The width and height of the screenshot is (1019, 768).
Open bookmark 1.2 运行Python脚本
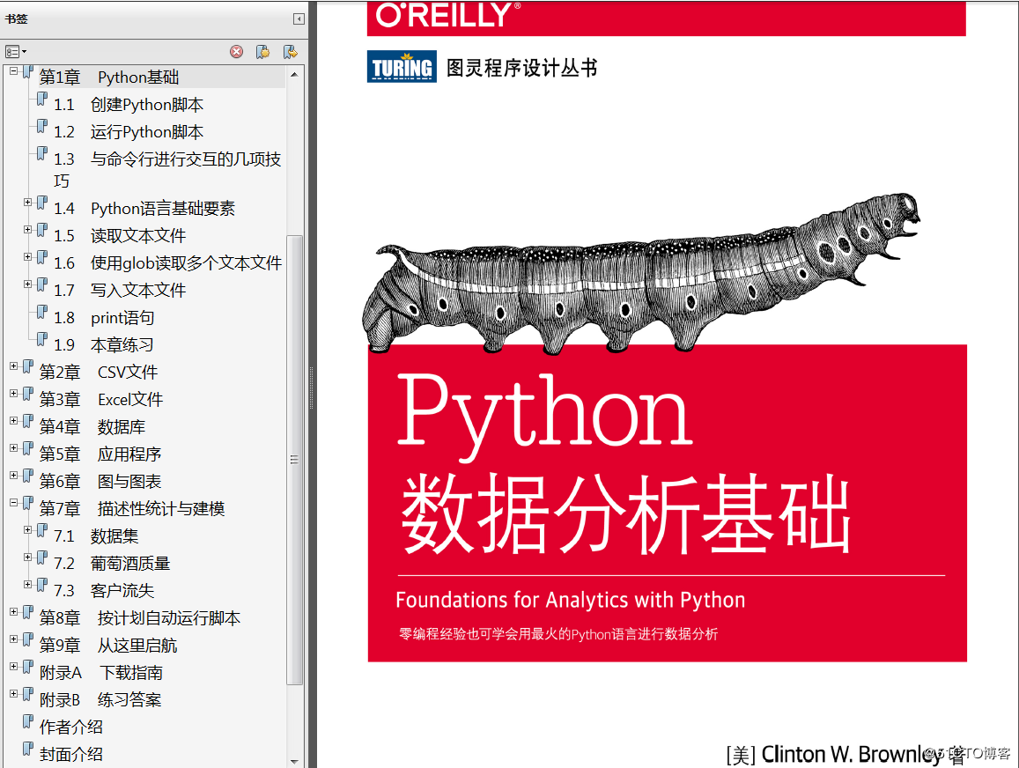pos(128,132)
